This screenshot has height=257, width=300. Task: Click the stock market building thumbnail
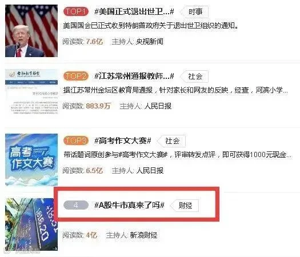(31, 224)
